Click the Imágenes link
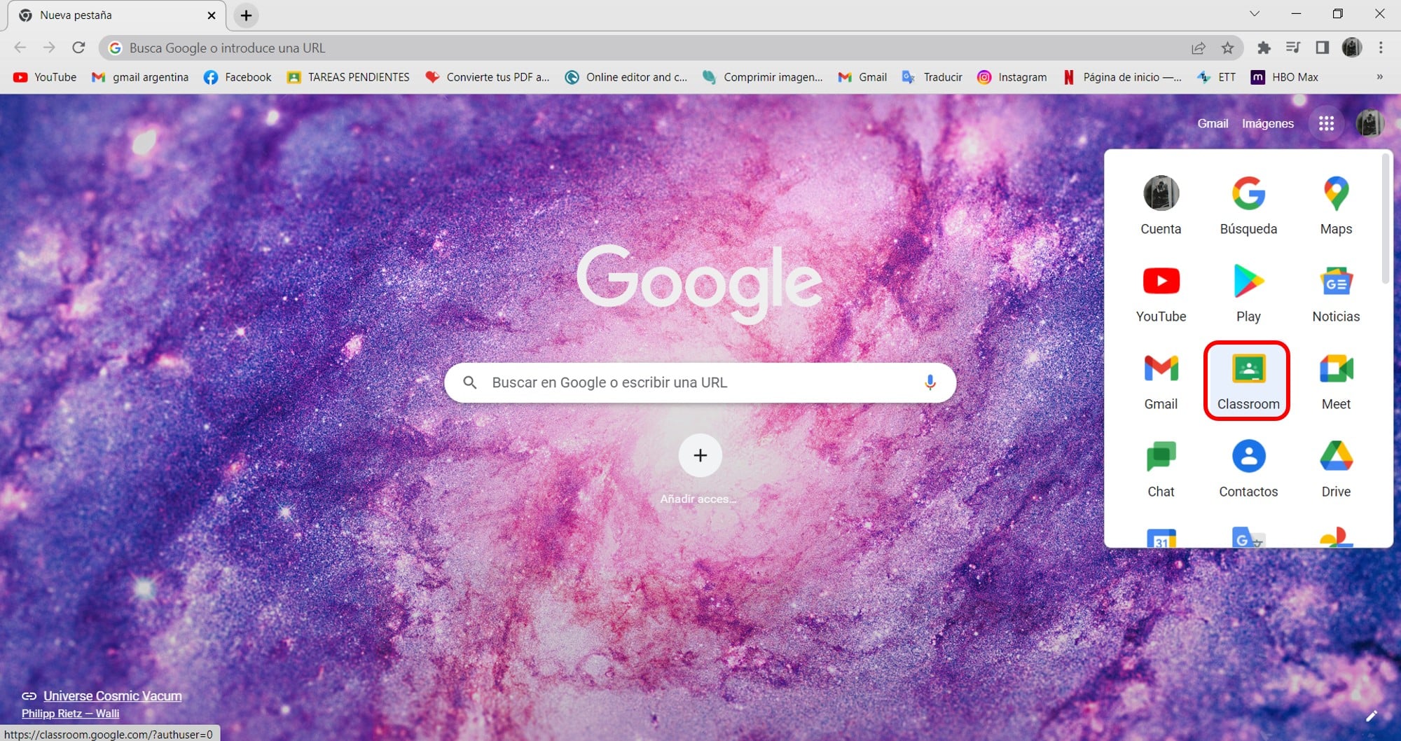The width and height of the screenshot is (1401, 741). coord(1267,123)
